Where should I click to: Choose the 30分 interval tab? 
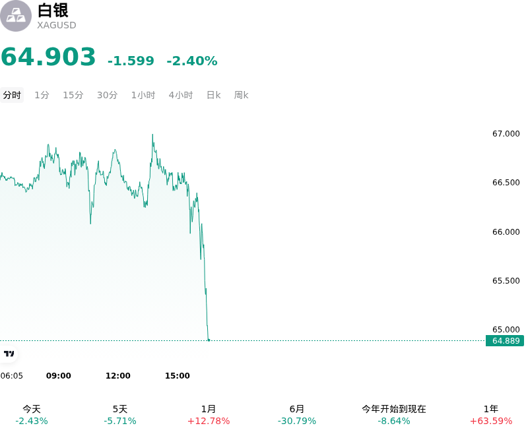107,95
